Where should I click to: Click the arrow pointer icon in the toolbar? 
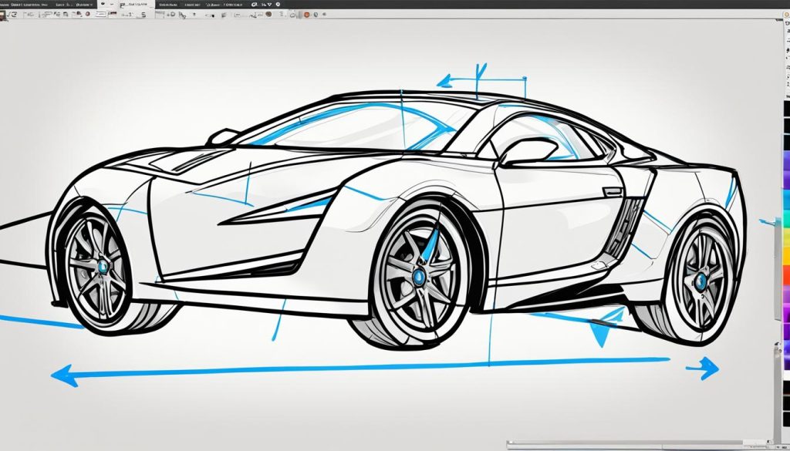tap(182, 15)
